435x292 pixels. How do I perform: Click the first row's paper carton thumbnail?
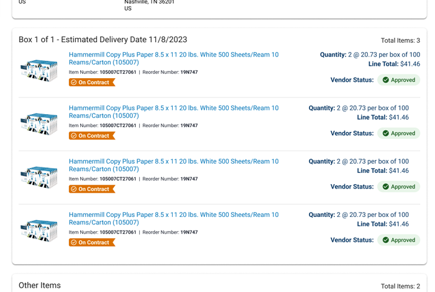pos(39,71)
